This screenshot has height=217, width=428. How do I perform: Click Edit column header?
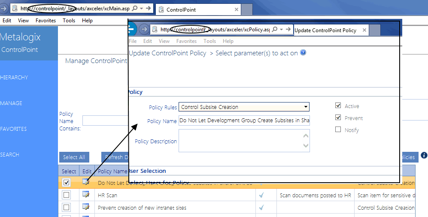tap(87, 171)
